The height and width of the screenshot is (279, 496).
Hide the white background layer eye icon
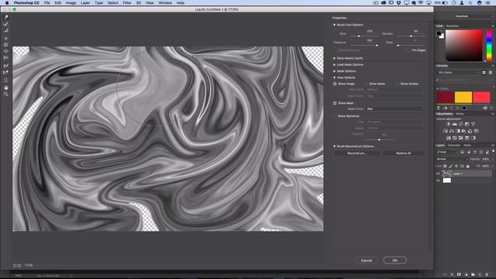pyautogui.click(x=438, y=181)
